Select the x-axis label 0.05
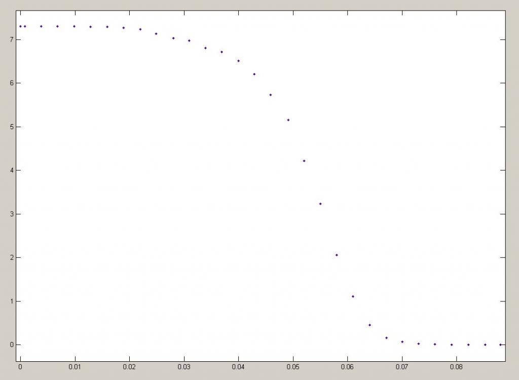This screenshot has width=519, height=380. tap(293, 367)
